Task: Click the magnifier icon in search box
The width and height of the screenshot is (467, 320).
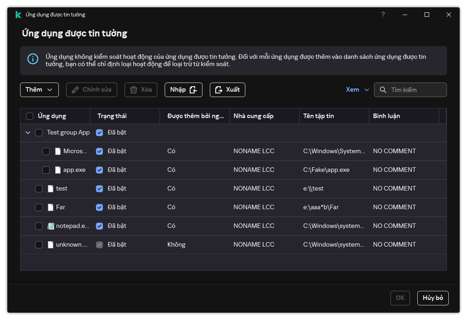Action: coord(383,90)
